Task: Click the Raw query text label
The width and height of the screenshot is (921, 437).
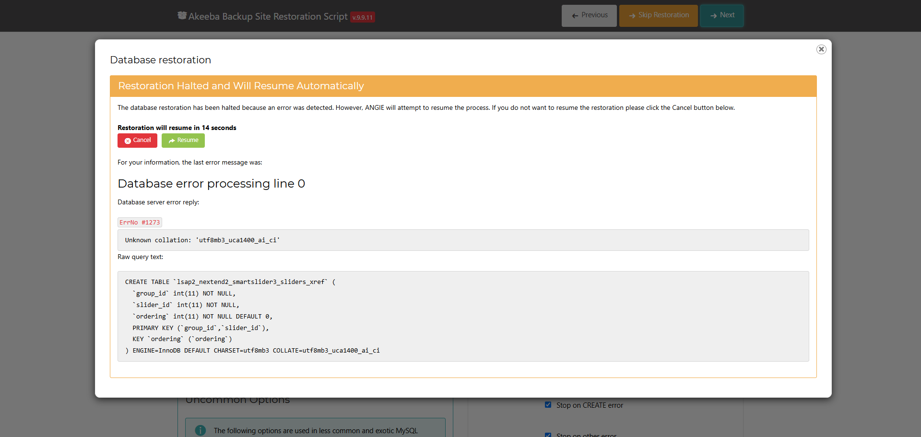Action: coord(140,257)
